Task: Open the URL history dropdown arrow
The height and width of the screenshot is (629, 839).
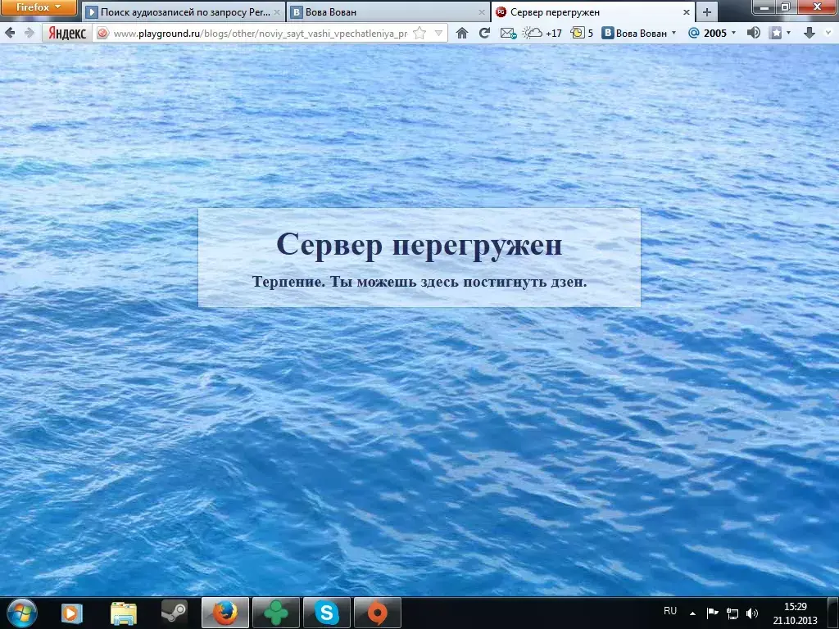Action: click(x=438, y=33)
